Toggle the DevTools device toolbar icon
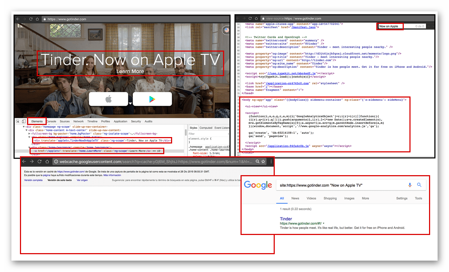Image resolution: width=449 pixels, height=272 pixels. [24, 121]
